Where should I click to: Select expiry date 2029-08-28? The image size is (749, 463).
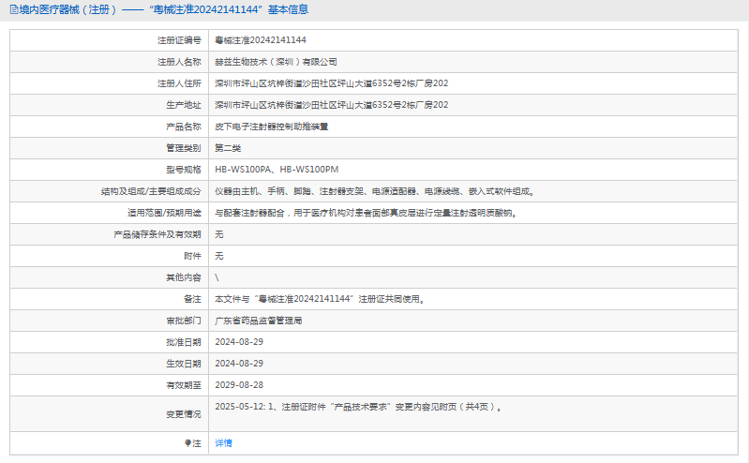pyautogui.click(x=239, y=385)
